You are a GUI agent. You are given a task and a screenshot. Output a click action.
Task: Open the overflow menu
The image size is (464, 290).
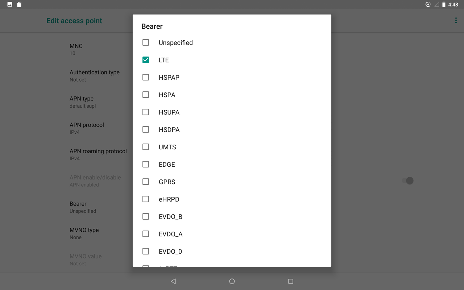[456, 20]
